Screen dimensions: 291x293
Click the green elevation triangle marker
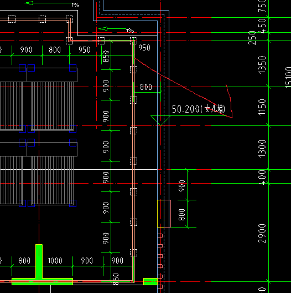coord(160,120)
